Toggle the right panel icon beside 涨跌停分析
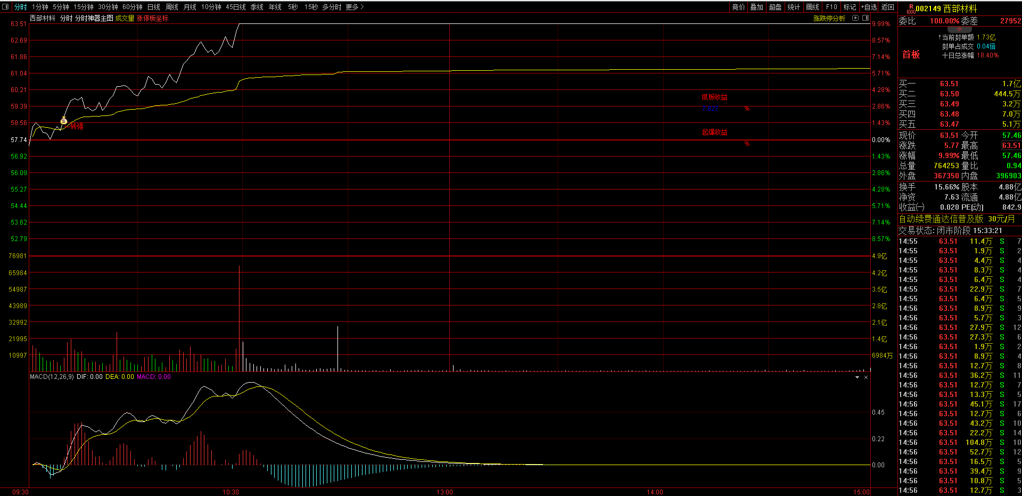The image size is (1022, 496). pyautogui.click(x=866, y=18)
